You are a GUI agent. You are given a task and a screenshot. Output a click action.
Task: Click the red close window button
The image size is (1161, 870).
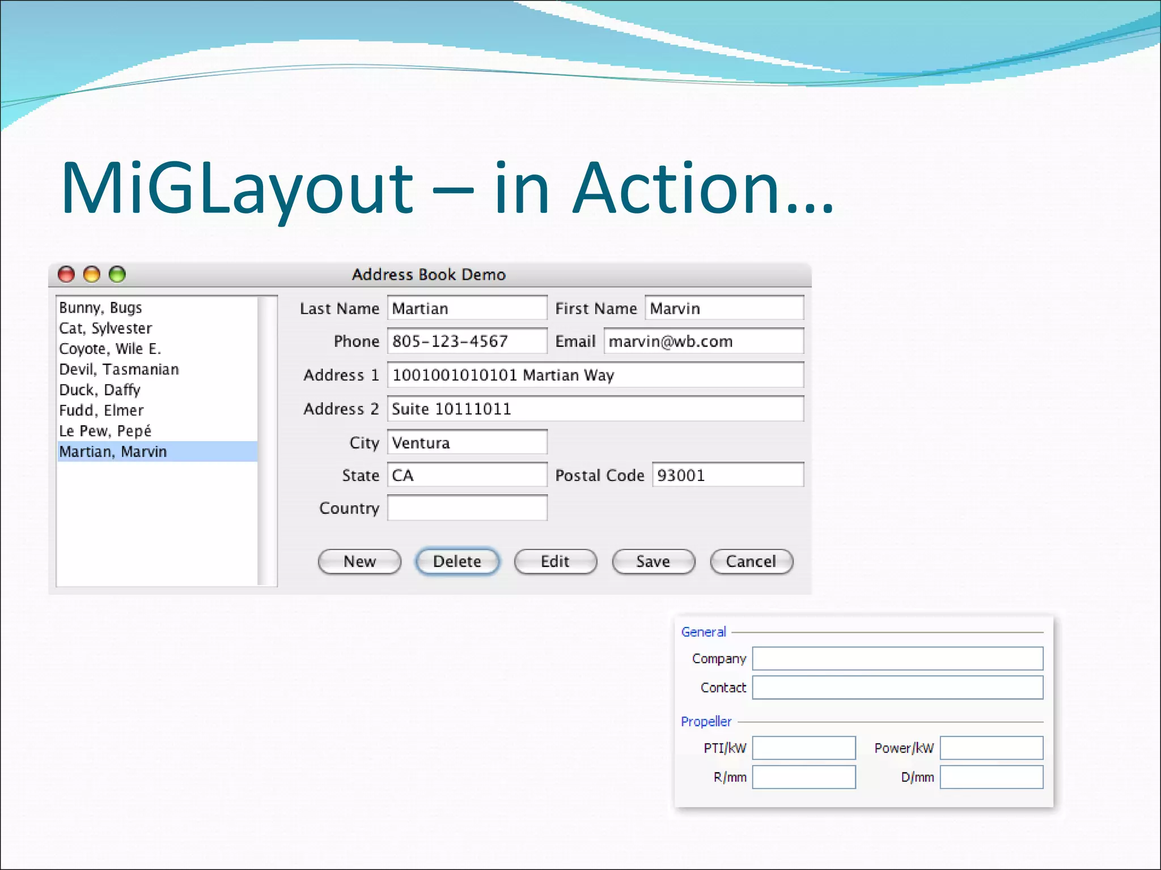66,274
